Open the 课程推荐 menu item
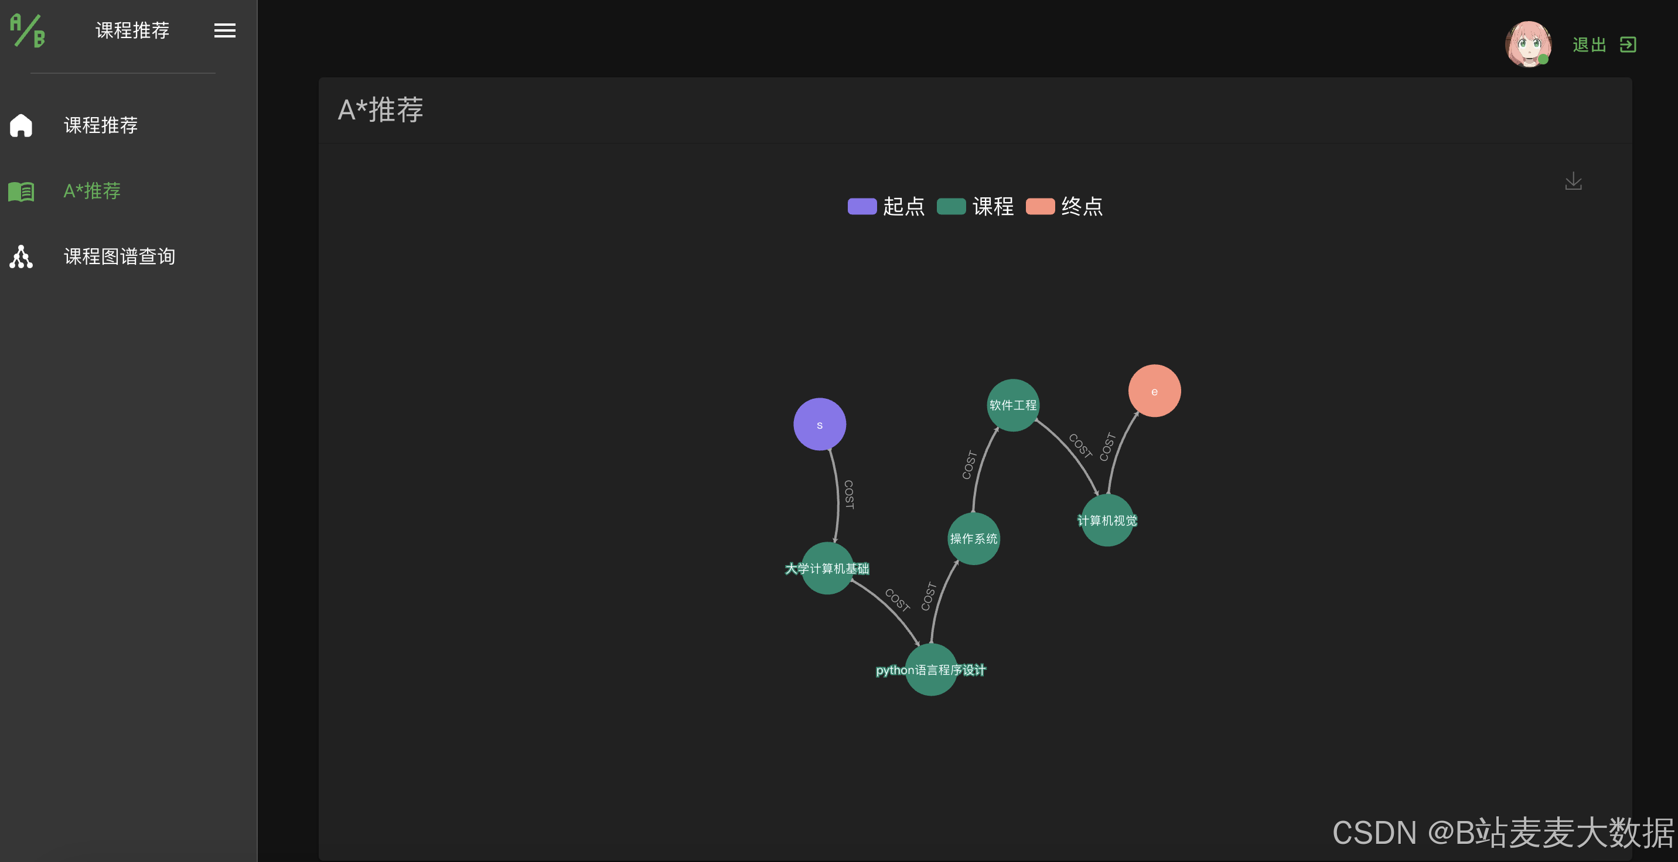 point(101,125)
